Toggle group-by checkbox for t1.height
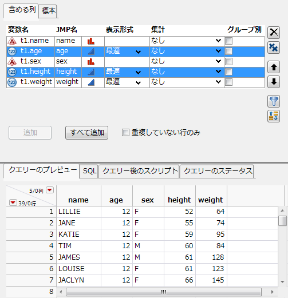The height and width of the screenshot is (298, 288). coord(228,71)
